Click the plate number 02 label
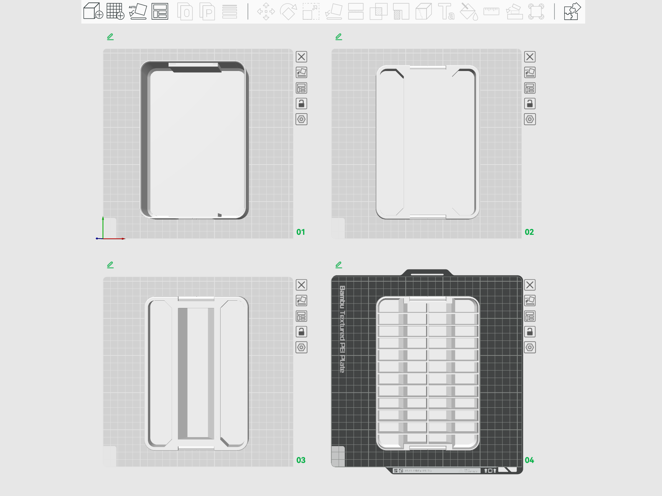 pyautogui.click(x=529, y=232)
